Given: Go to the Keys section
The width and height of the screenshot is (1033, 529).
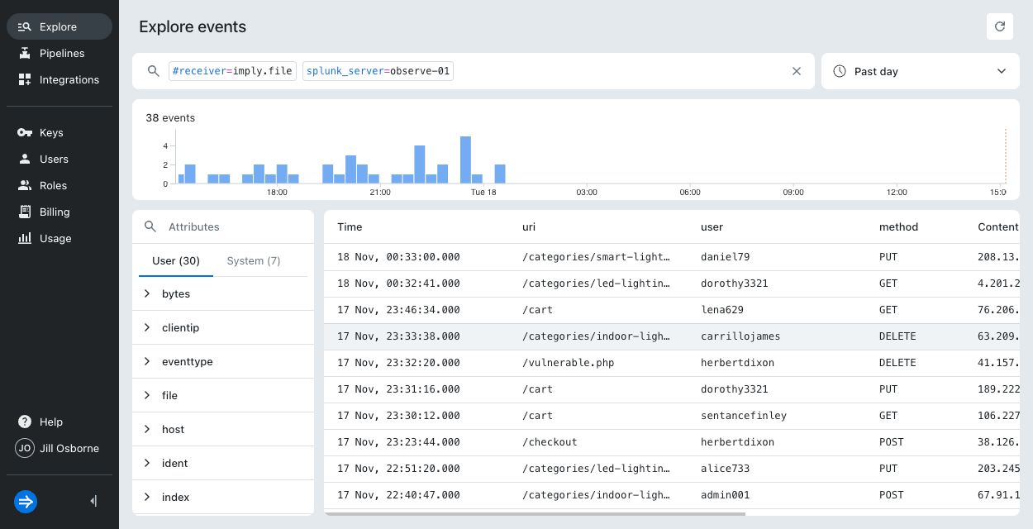Looking at the screenshot, I should pos(51,132).
